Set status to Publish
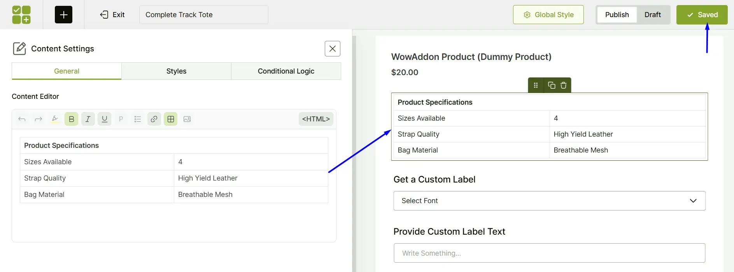Viewport: 734px width, 272px height. [617, 15]
